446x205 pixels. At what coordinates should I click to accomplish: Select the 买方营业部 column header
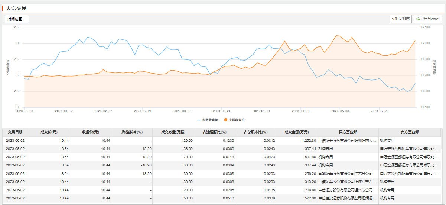pyautogui.click(x=348, y=132)
